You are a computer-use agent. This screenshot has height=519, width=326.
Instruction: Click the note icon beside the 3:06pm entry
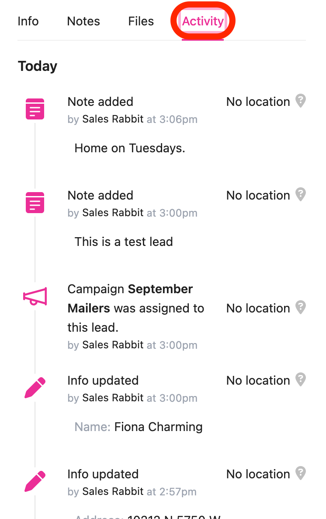(35, 109)
